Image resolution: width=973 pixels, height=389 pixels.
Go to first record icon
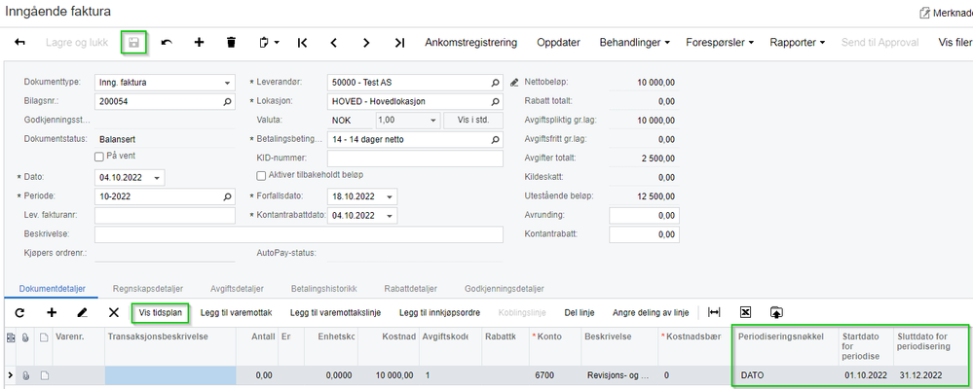pos(302,42)
